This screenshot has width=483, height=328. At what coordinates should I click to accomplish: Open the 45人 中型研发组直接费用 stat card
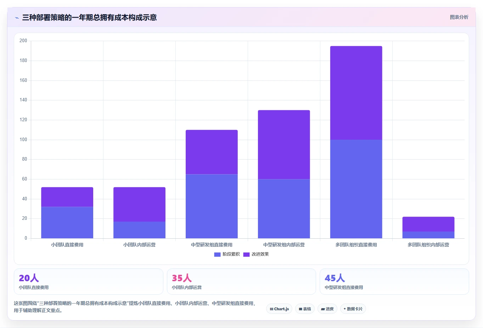click(x=394, y=282)
